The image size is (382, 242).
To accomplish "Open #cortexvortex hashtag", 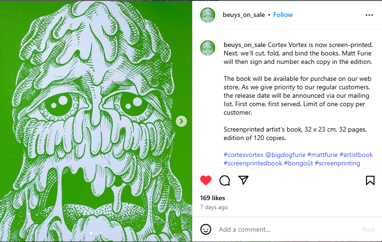I will 243,155.
